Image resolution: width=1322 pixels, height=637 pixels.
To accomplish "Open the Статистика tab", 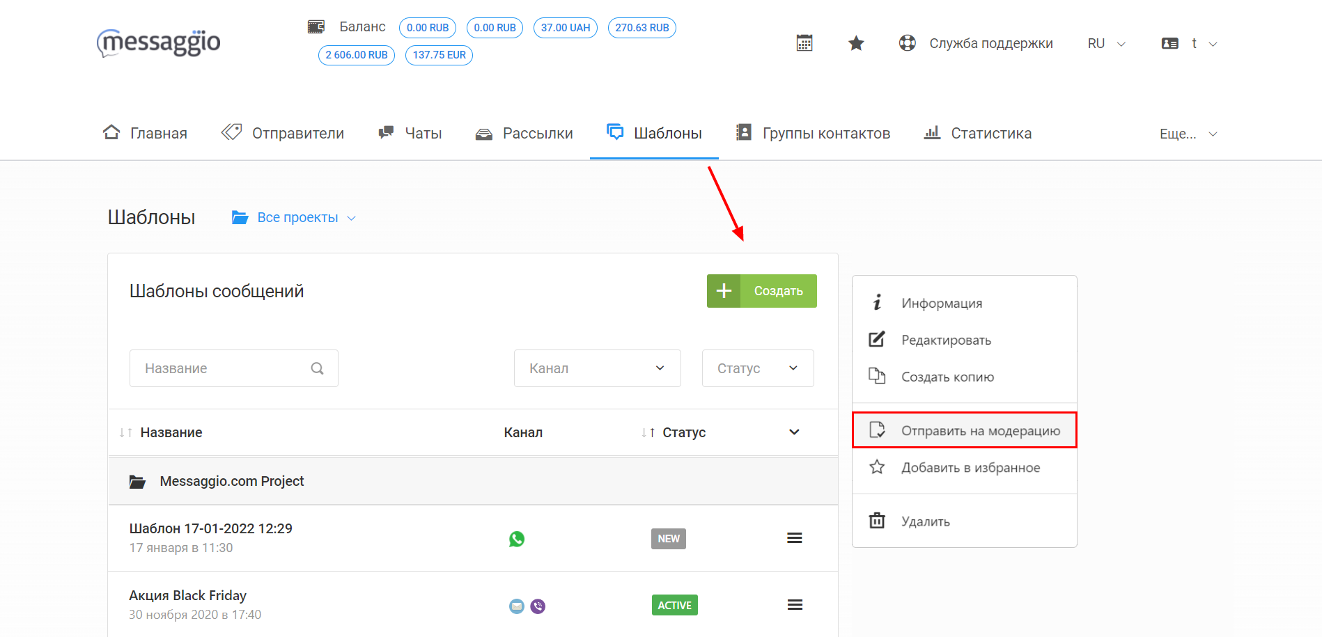I will point(977,133).
